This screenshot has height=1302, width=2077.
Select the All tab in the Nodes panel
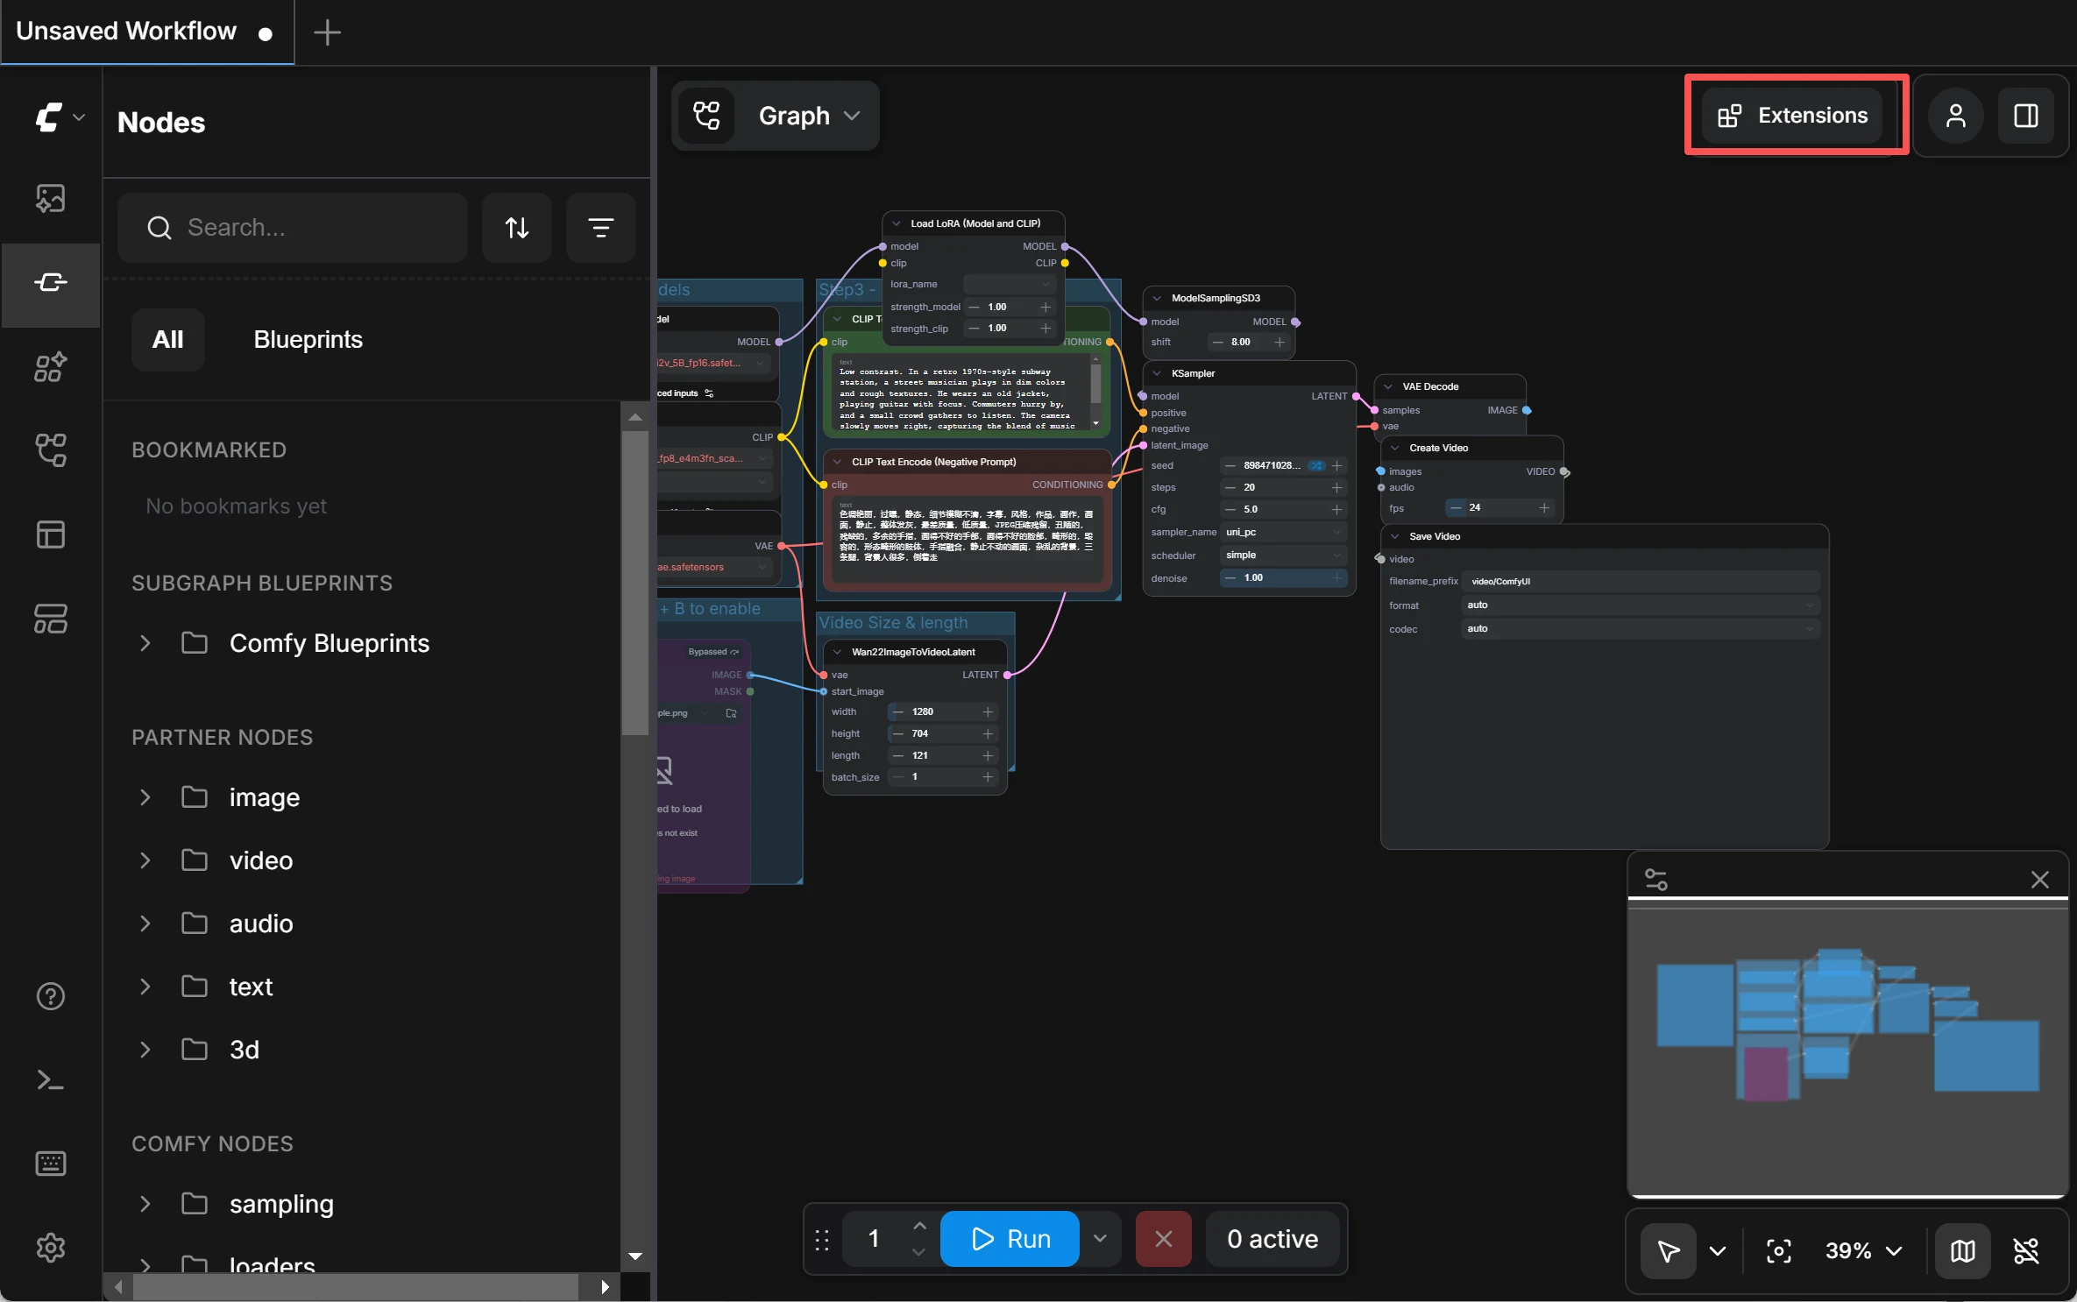(167, 340)
